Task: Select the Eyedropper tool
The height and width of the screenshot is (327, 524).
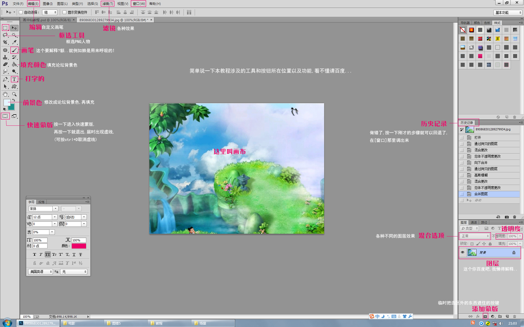Action: [x=14, y=42]
